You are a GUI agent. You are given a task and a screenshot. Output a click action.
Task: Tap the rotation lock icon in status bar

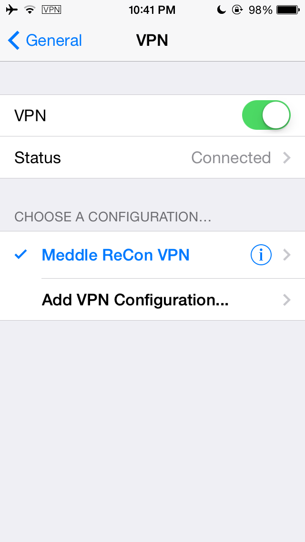pos(237,10)
